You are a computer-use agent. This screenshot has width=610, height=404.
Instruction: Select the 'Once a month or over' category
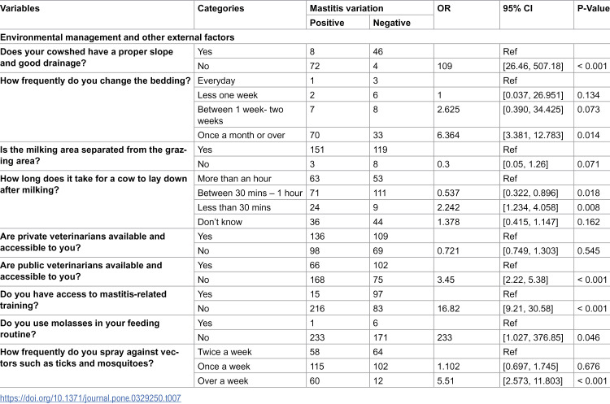point(242,135)
